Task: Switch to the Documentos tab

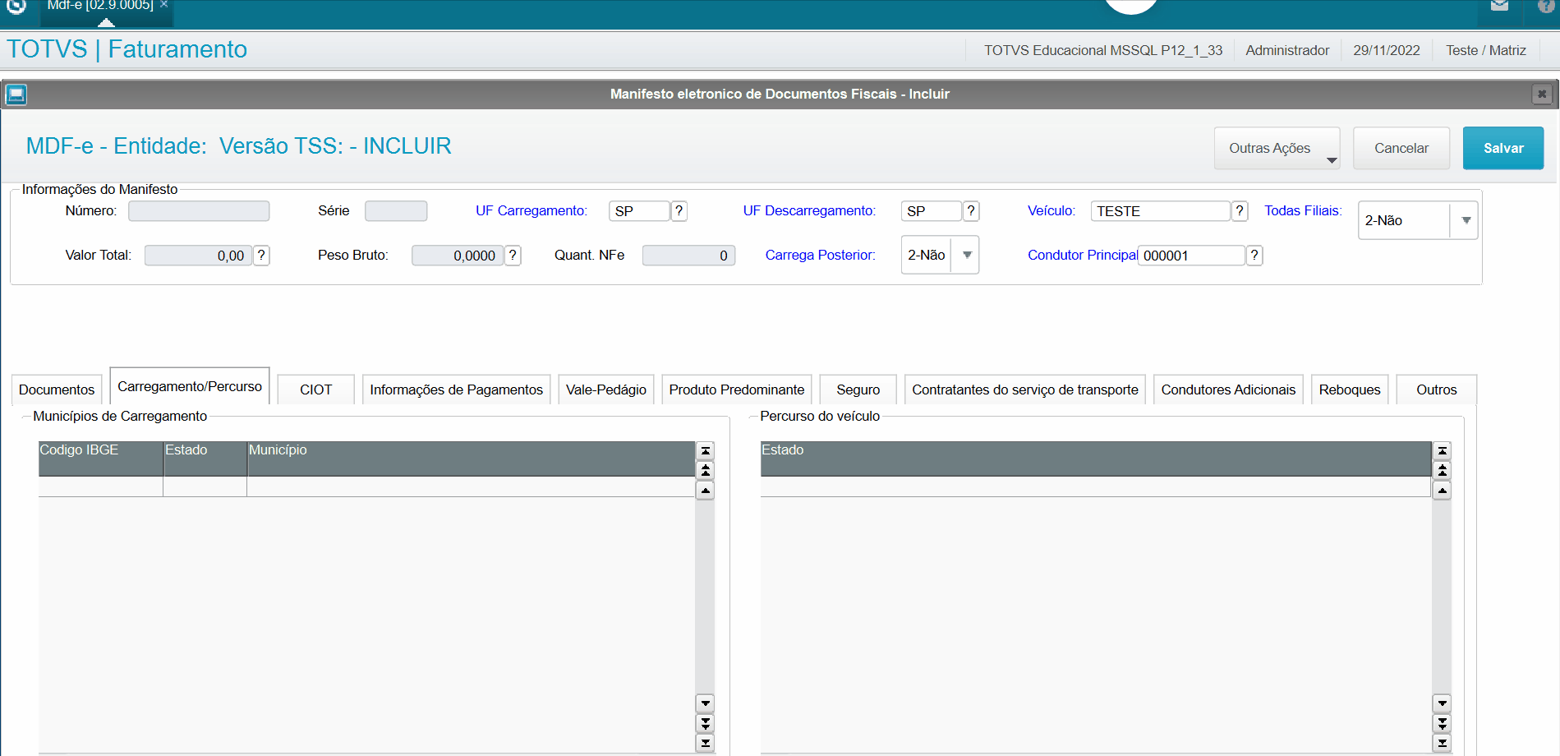Action: pos(57,390)
